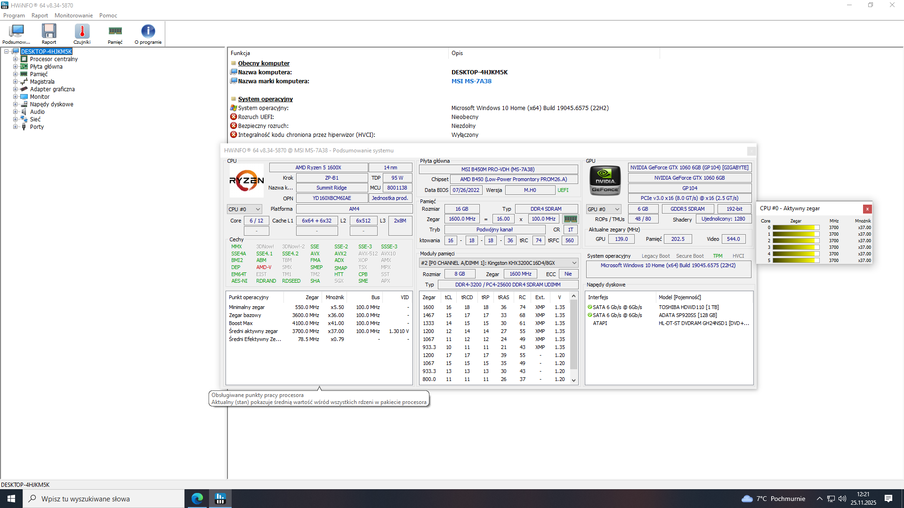This screenshot has width=904, height=508.
Task: Click the Pamięć memory toolbar icon
Action: (x=115, y=32)
